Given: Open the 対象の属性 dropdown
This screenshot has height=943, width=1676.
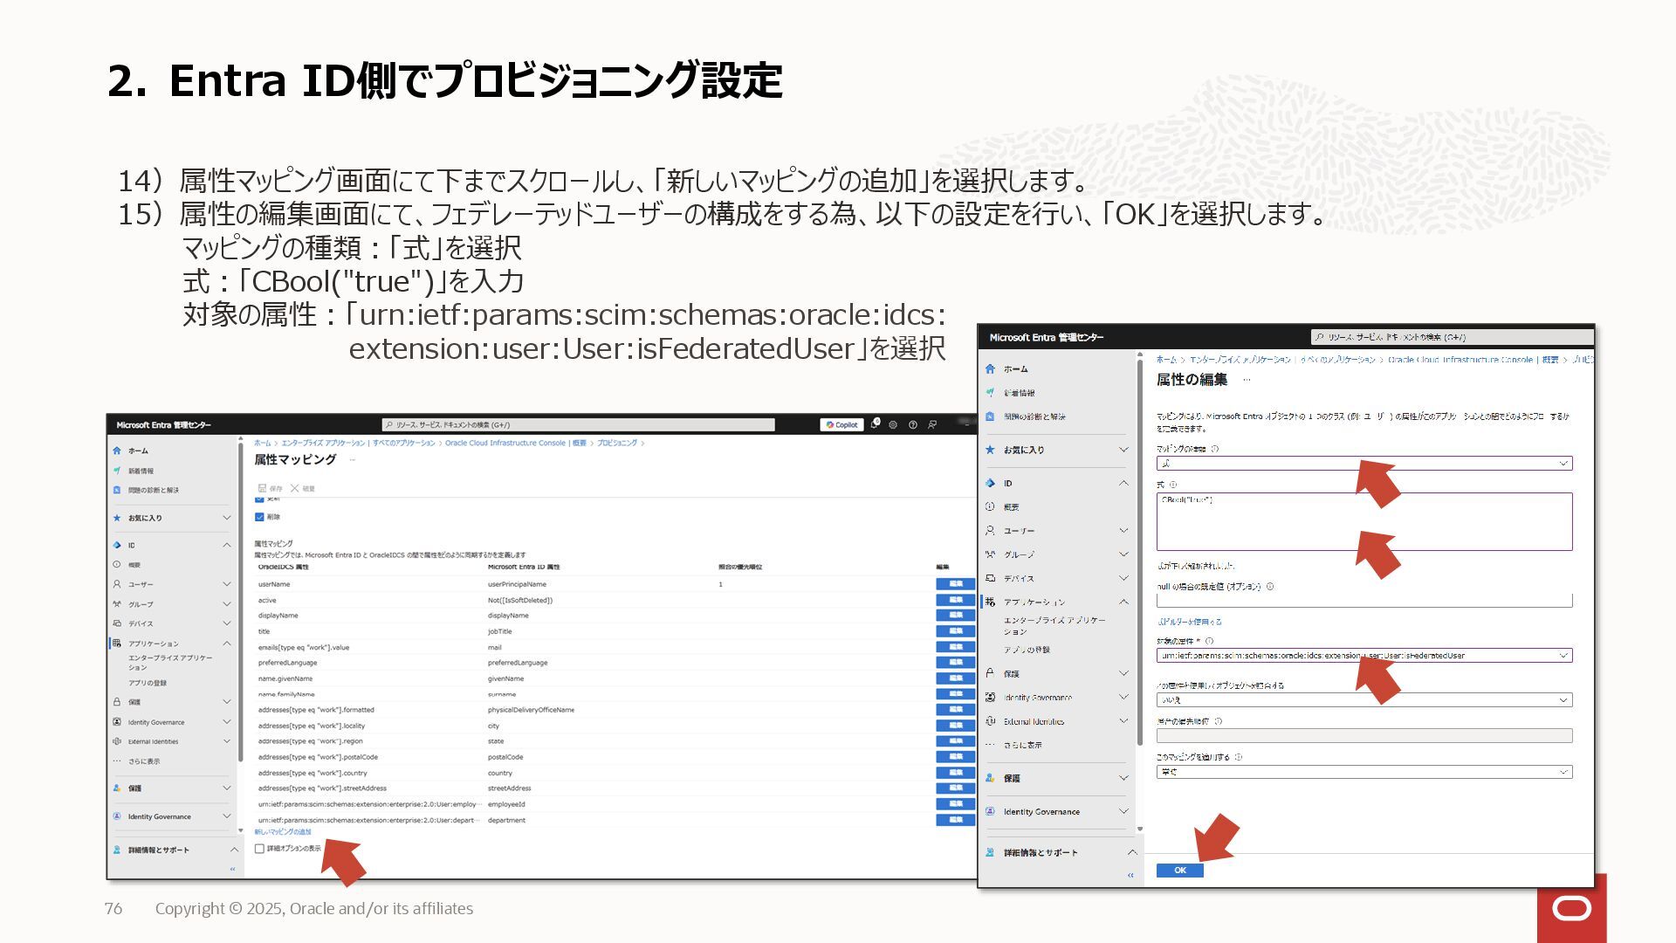Looking at the screenshot, I should point(1364,655).
